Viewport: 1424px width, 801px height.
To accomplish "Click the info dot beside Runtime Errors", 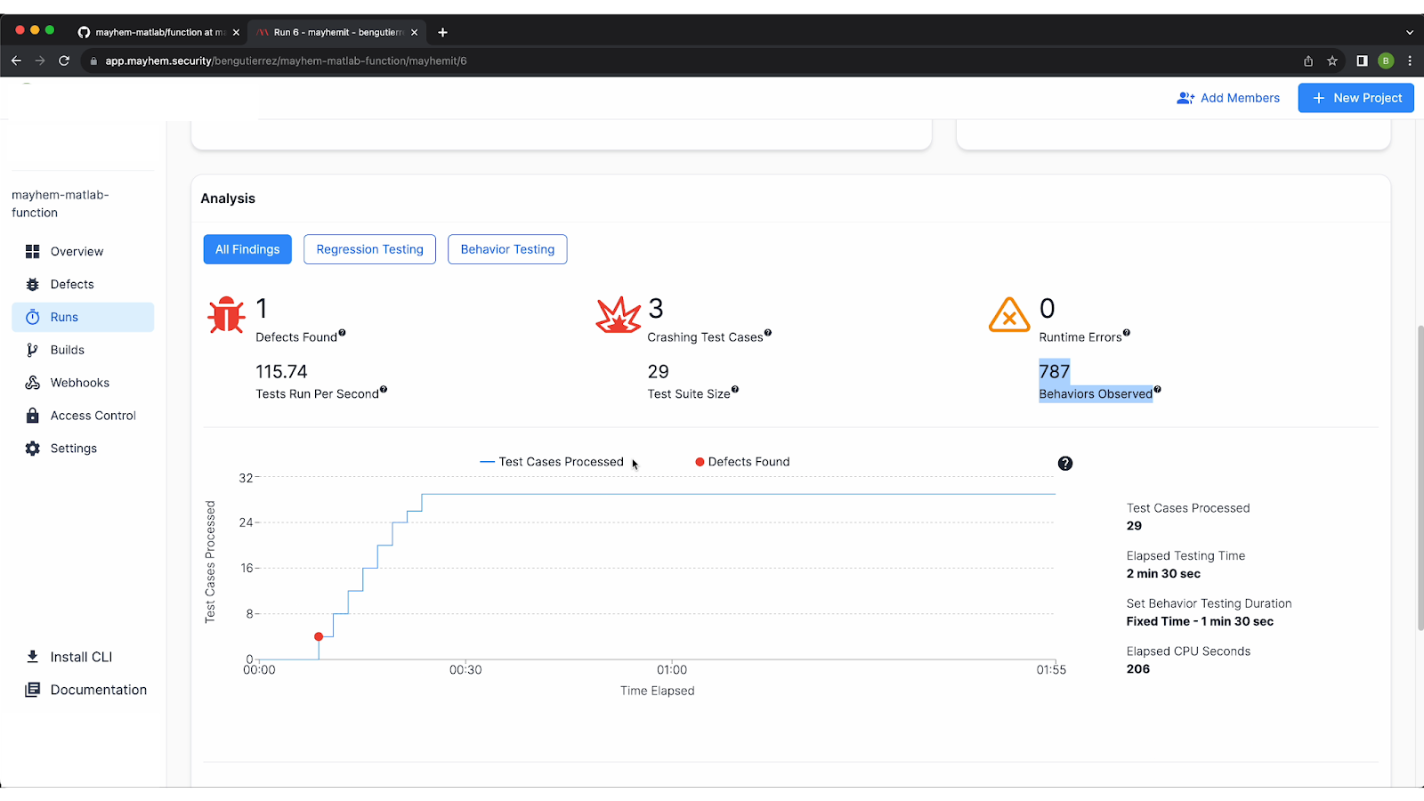I will [x=1127, y=333].
